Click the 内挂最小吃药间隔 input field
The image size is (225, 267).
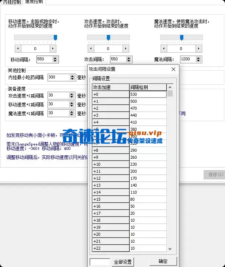click(59, 77)
